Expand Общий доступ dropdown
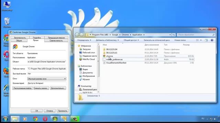Image resolution: width=220 pixels, height=123 pixels. point(131,40)
